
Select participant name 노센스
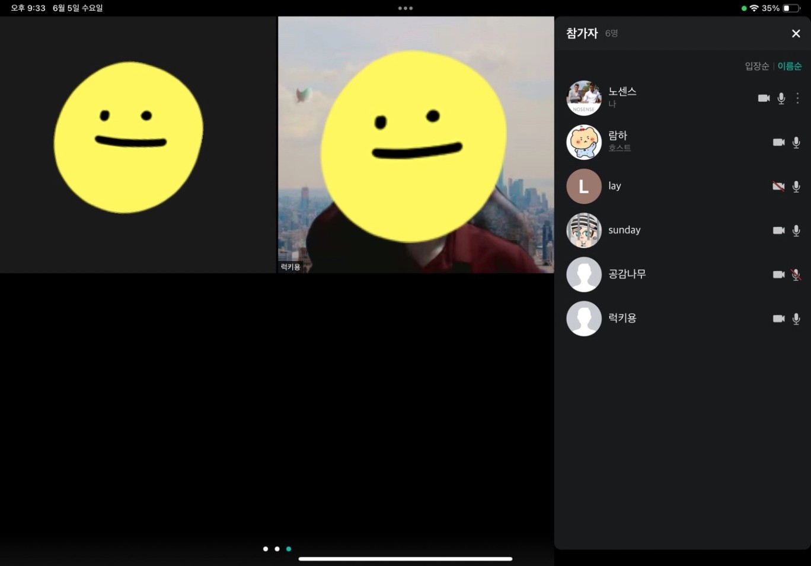622,91
